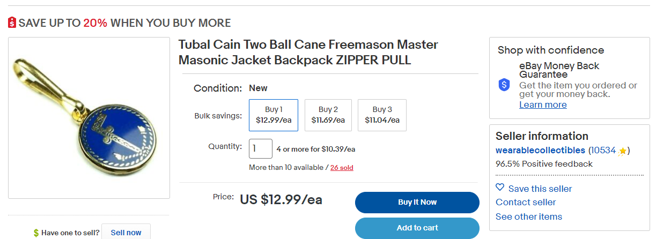Click the blue Money Back Guarantee shield icon
The image size is (656, 239).
[x=504, y=85]
